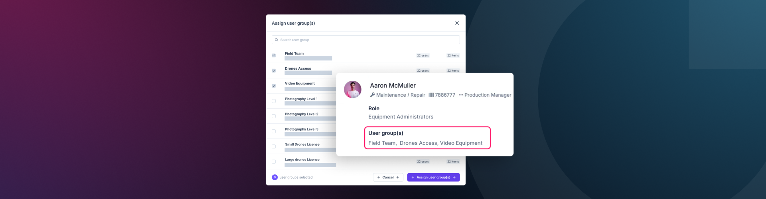Screen dimensions: 766x199
Task: Check the Small Drones License checkbox
Action: pos(274,146)
